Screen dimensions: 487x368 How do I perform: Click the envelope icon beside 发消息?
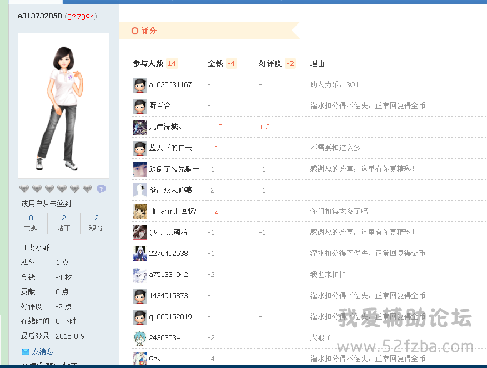[26, 351]
